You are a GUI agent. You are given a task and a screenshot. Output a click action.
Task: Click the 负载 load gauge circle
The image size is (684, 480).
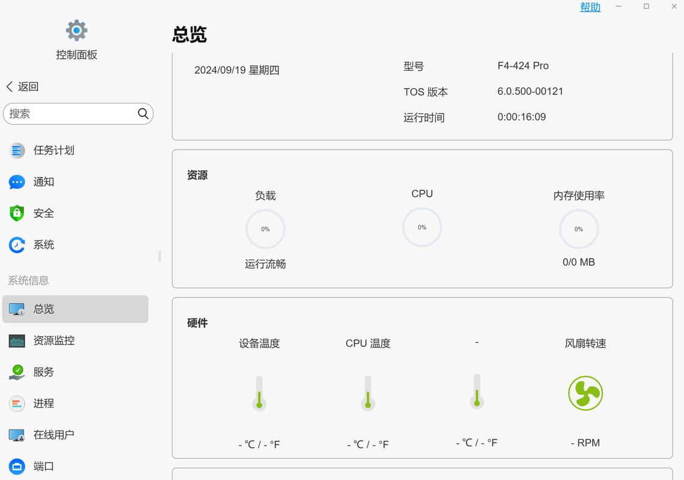tap(265, 229)
